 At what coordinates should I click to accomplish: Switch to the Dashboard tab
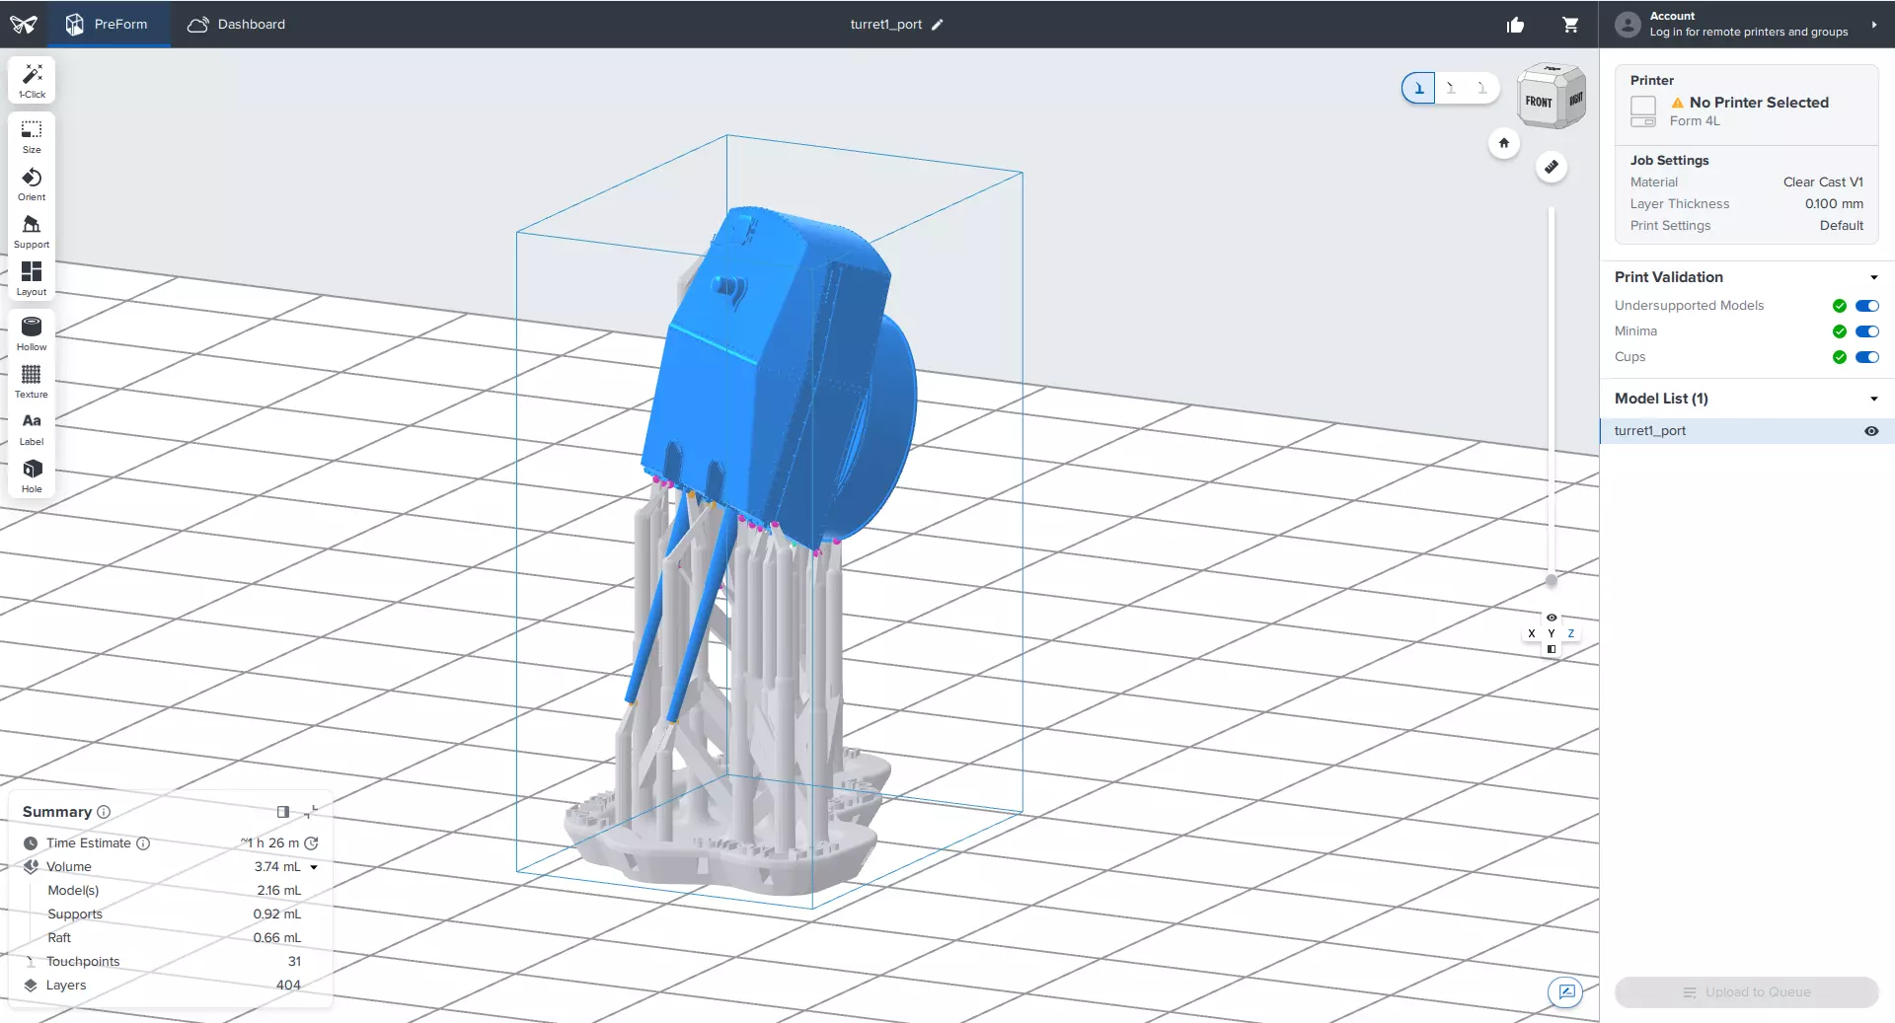point(237,25)
